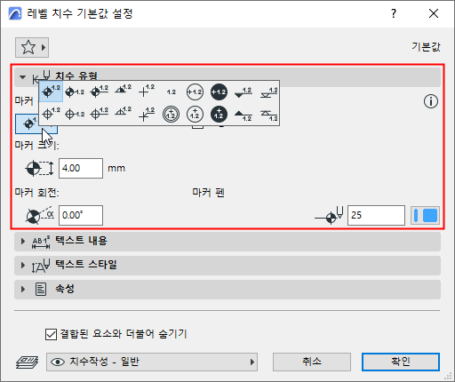This screenshot has width=455, height=382.
Task: Select double-ring circle marker with stacked text
Action: click(171, 114)
